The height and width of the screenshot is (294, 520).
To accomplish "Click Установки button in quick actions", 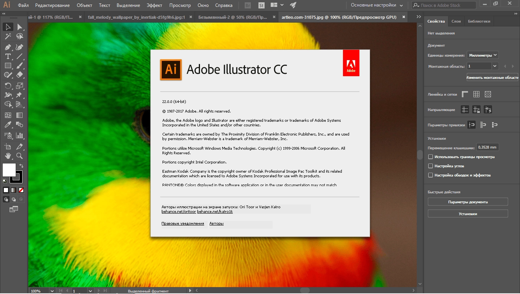I will (x=468, y=214).
